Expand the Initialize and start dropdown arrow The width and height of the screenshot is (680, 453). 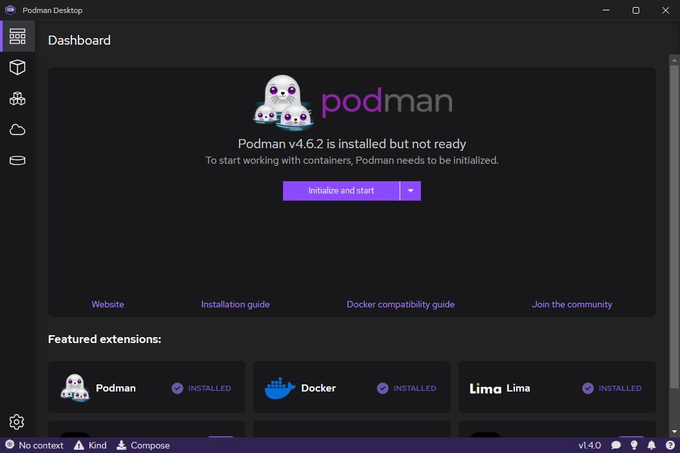tap(410, 191)
